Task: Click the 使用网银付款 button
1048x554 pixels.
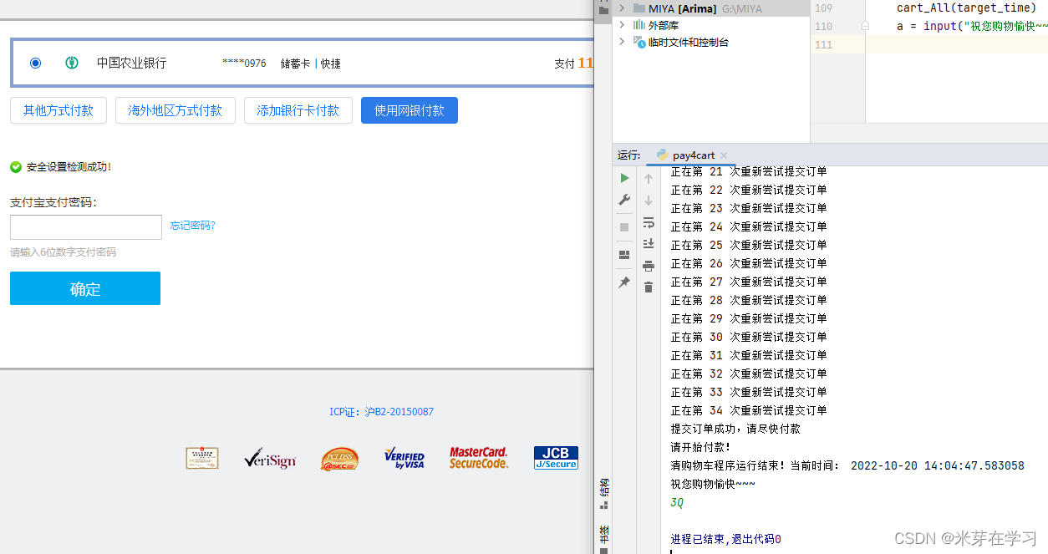Action: [x=410, y=110]
